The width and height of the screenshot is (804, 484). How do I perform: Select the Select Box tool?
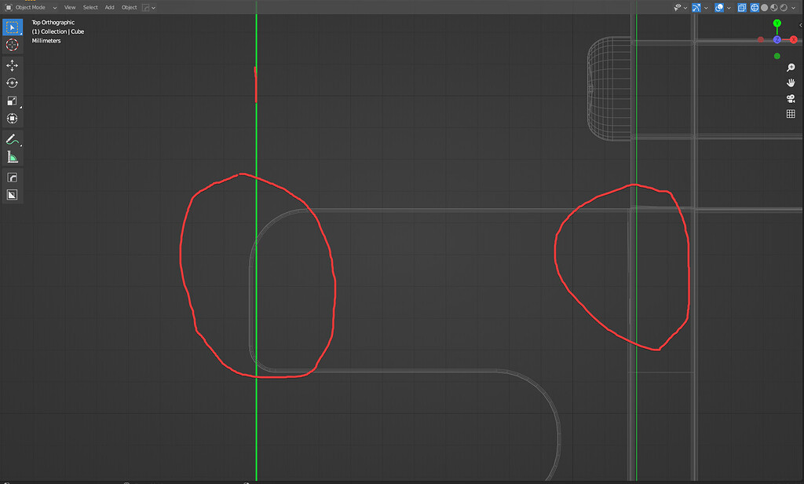(13, 27)
